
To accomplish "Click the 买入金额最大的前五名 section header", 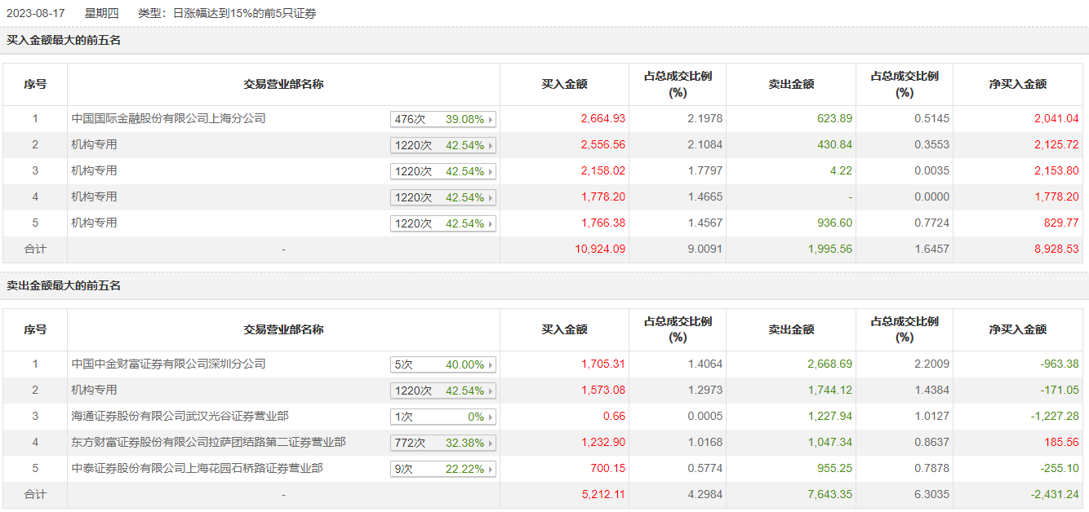I will (x=64, y=40).
